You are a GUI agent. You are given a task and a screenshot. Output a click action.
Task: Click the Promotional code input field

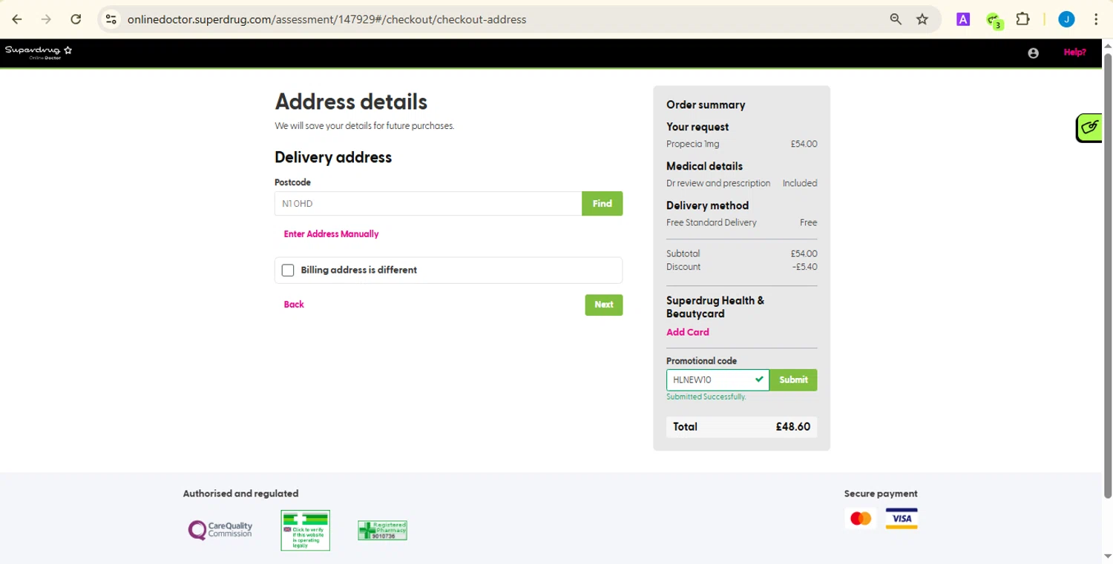pyautogui.click(x=718, y=380)
